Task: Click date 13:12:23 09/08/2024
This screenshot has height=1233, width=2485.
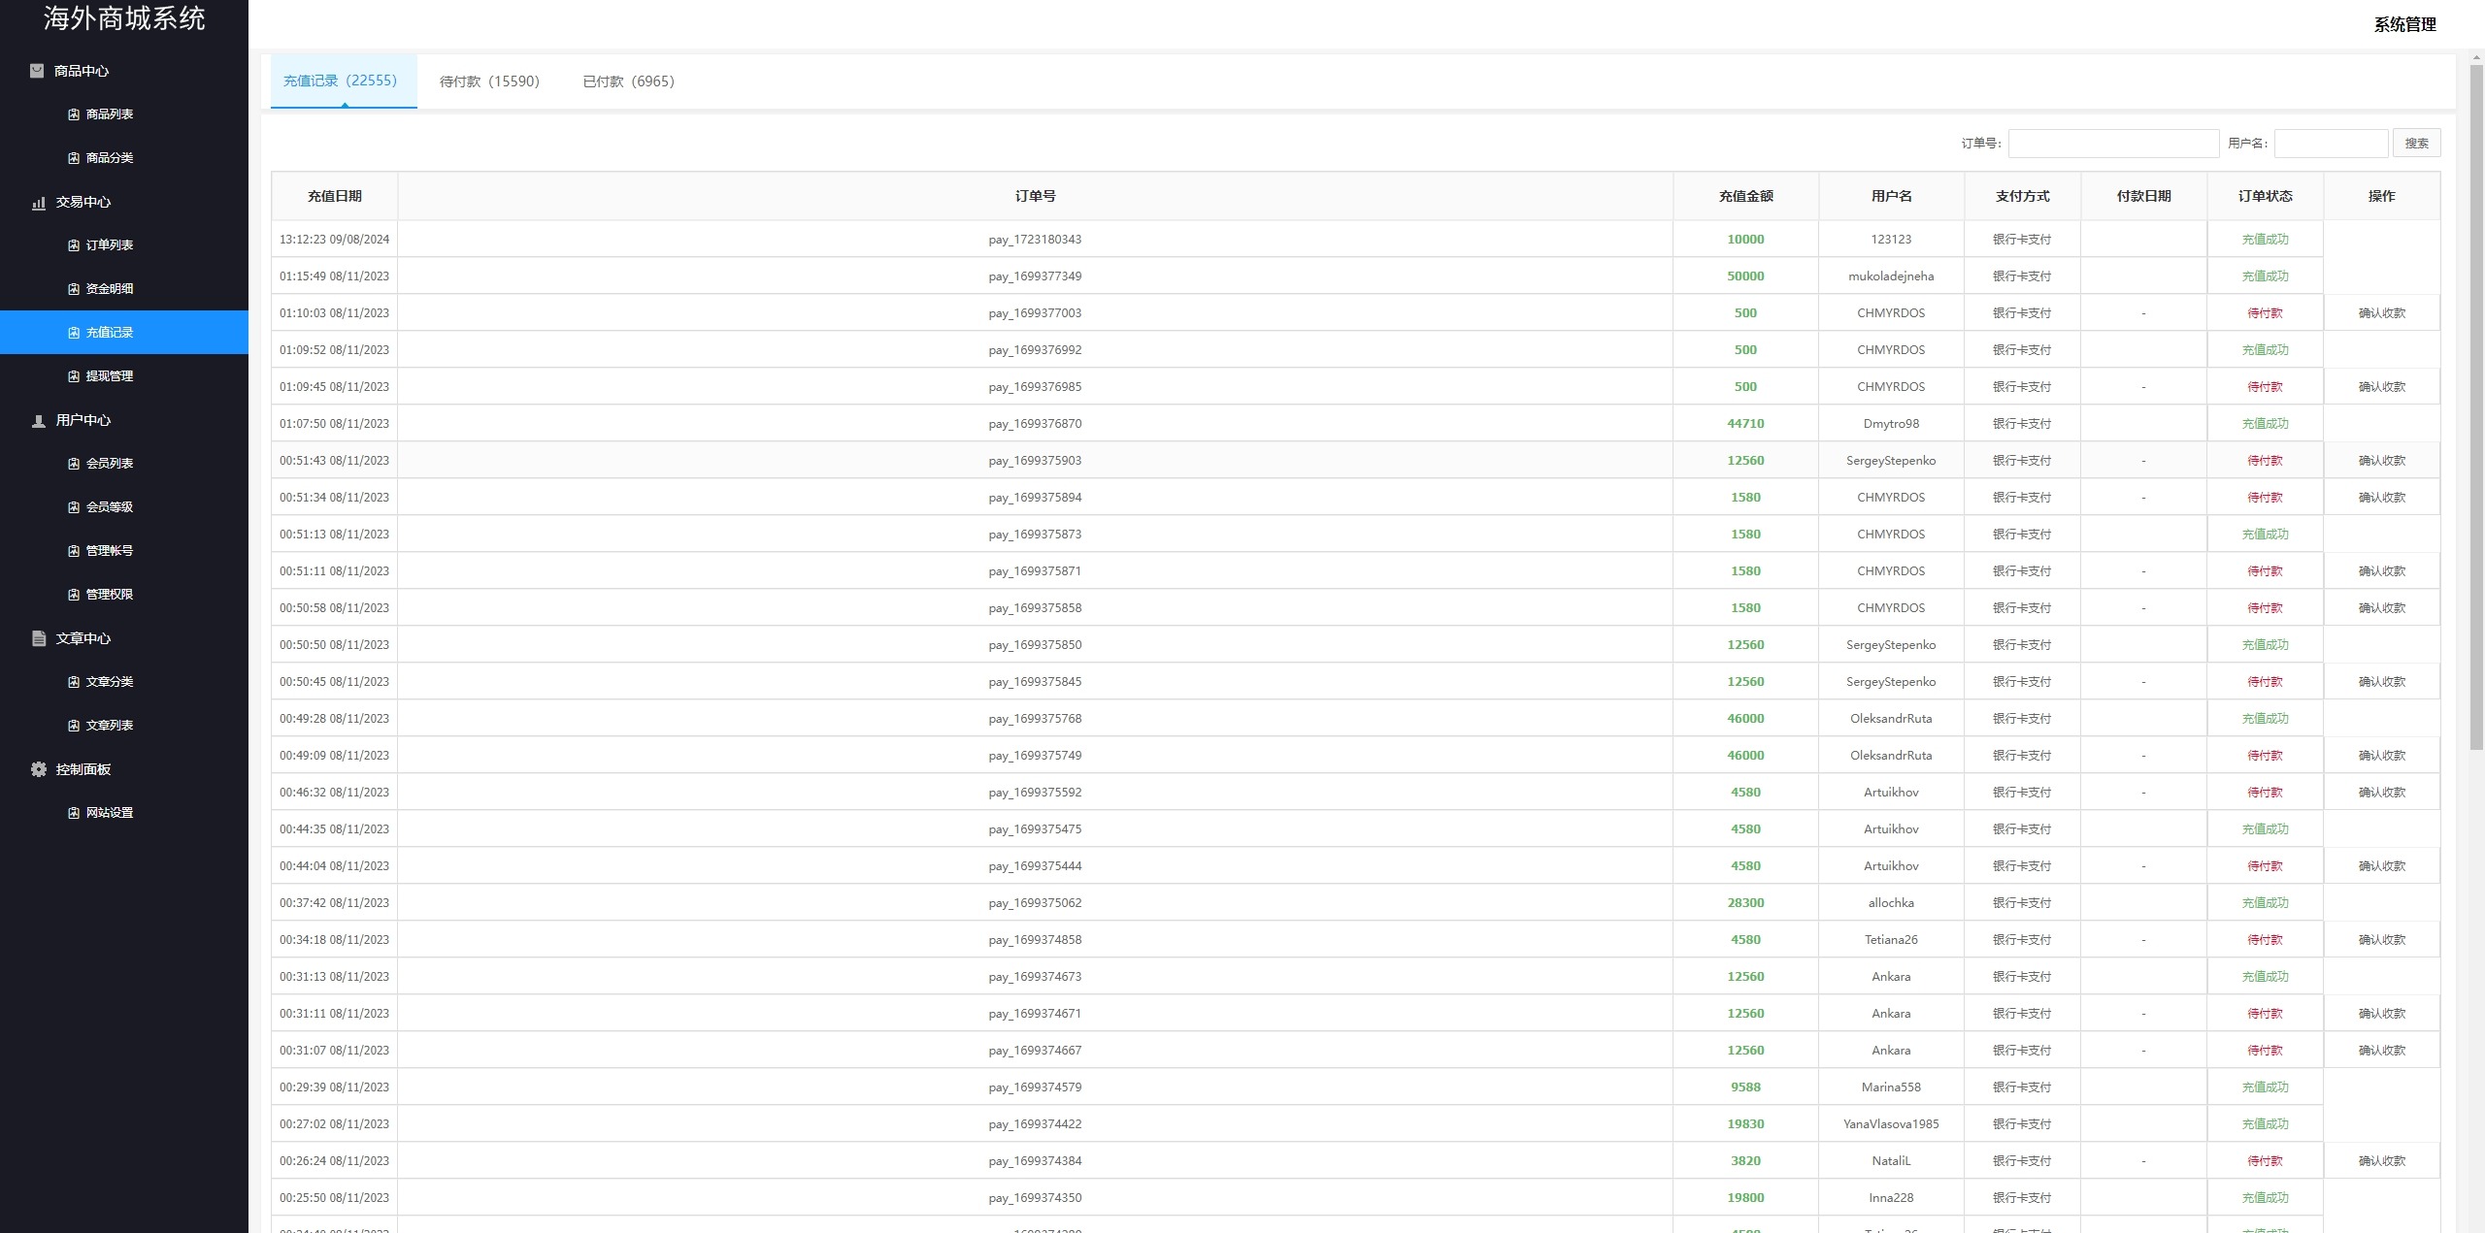Action: 334,240
